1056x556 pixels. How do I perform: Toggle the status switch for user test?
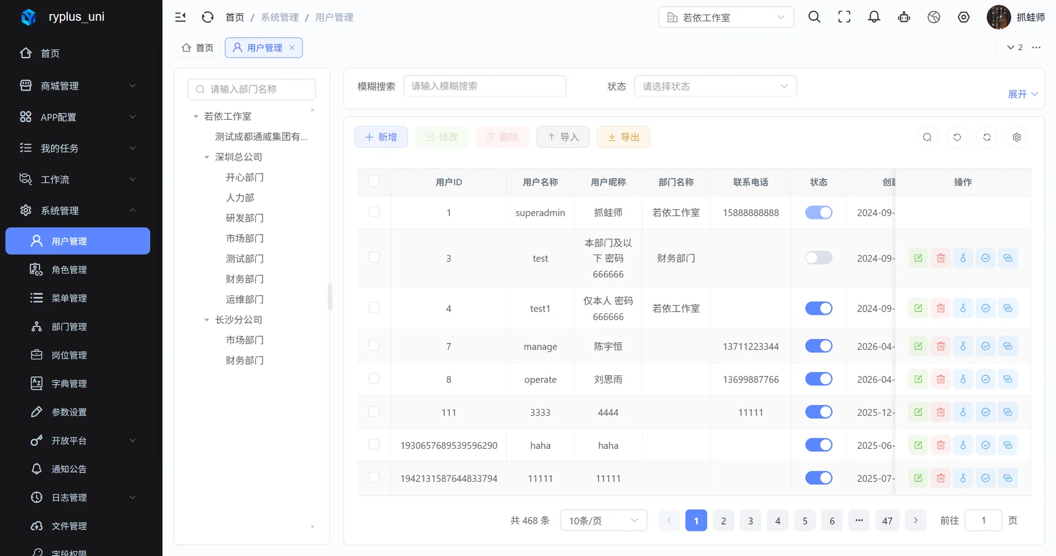click(x=818, y=258)
